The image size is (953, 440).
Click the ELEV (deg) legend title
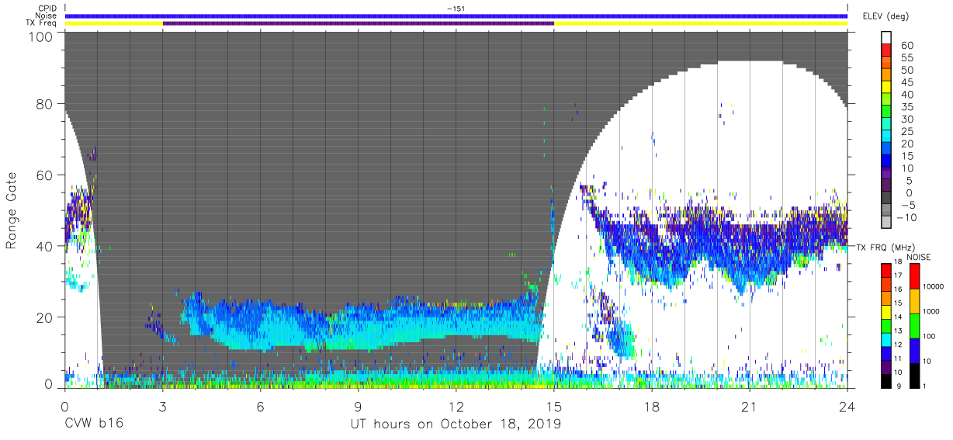point(886,16)
